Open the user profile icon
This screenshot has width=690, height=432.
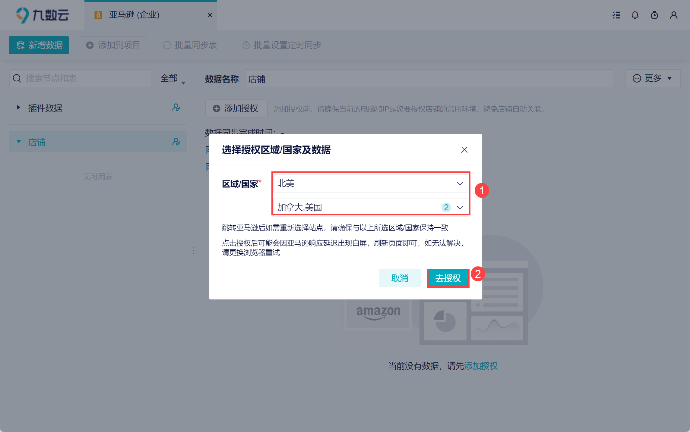pyautogui.click(x=674, y=15)
